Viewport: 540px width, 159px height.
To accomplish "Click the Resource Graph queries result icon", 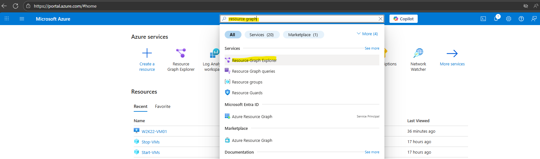I will [x=228, y=71].
